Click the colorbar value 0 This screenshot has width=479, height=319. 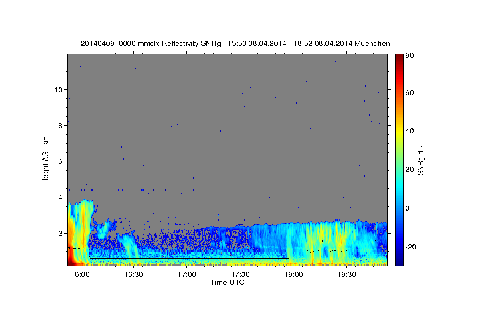407,208
